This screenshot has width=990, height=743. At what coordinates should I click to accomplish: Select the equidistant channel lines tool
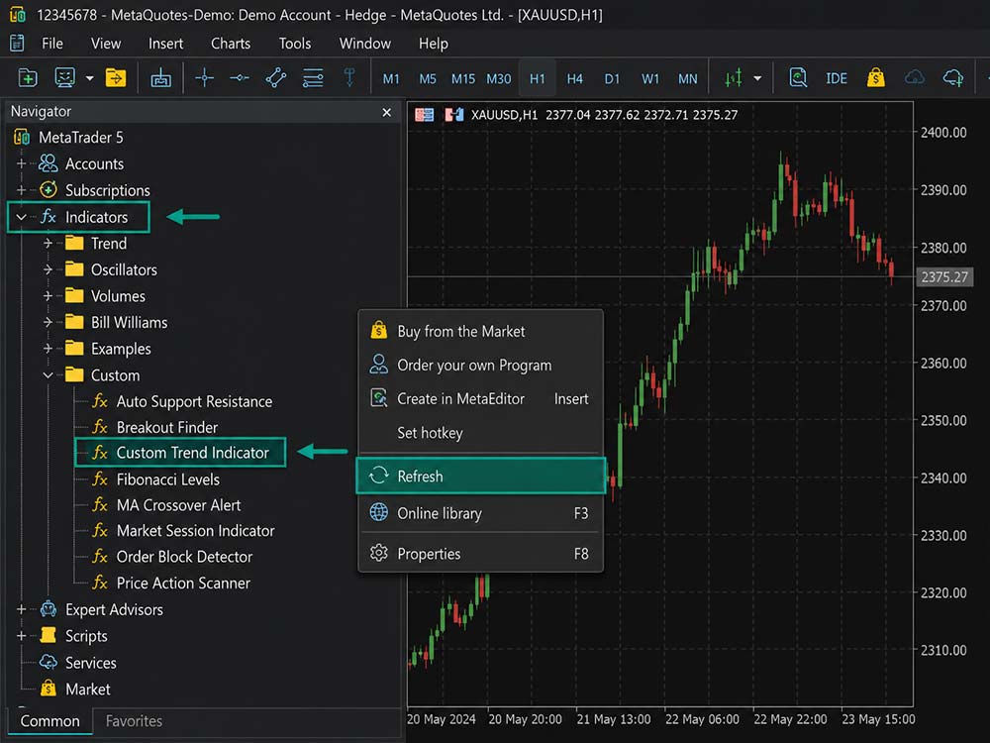coord(313,77)
